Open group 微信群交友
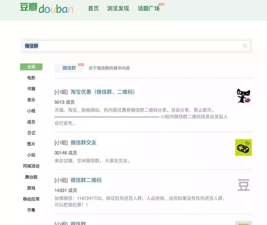267x225 pixels. (83, 142)
